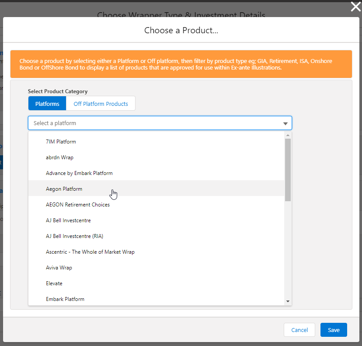This screenshot has height=346, width=362.
Task: Choose AEGON Retirement Choices option
Action: pyautogui.click(x=78, y=205)
